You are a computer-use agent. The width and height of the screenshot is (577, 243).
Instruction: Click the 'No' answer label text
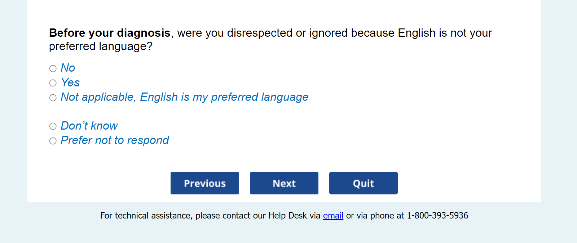pyautogui.click(x=68, y=68)
